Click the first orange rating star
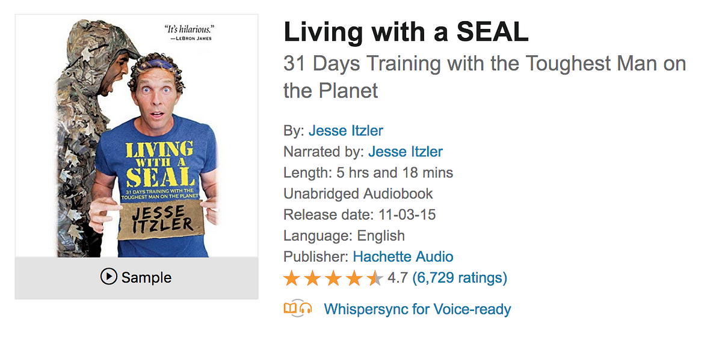The image size is (722, 350). point(292,278)
